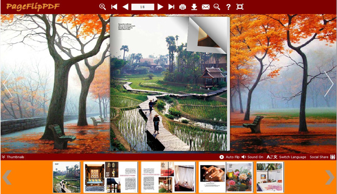Image resolution: width=337 pixels, height=194 pixels.
Task: Download the book
Action: (194, 7)
